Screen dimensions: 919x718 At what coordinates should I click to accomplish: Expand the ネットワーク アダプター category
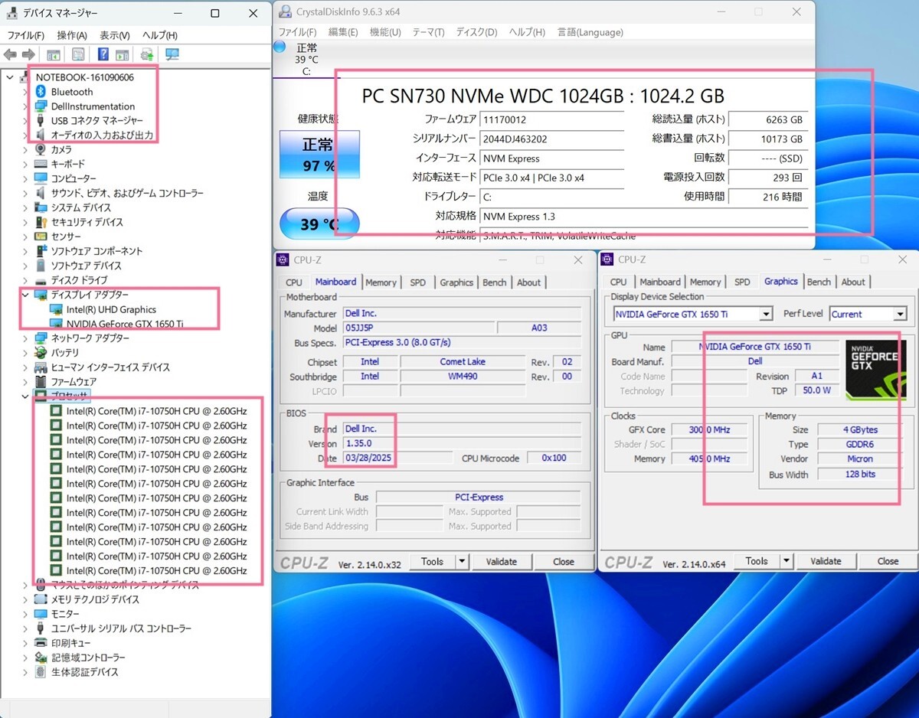pos(25,338)
